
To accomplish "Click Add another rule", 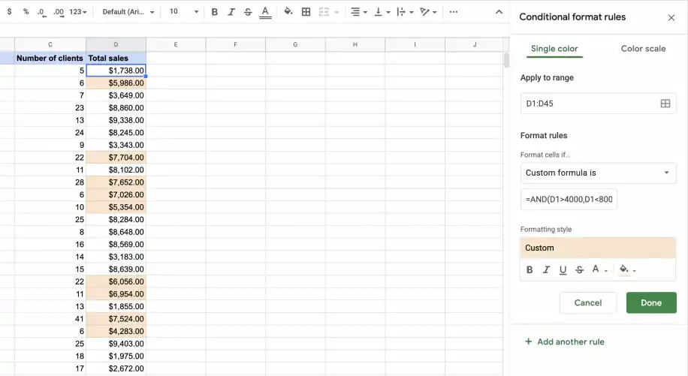I will pyautogui.click(x=565, y=341).
